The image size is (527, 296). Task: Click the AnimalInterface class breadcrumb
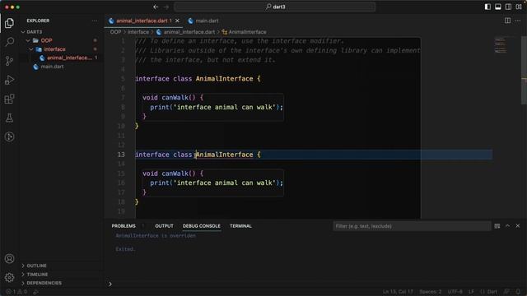tap(247, 32)
